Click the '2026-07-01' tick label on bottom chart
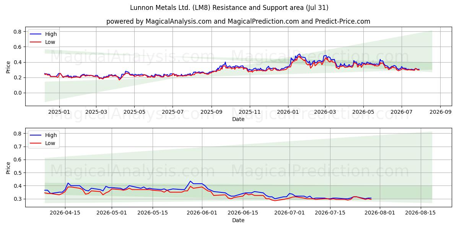 290,213
